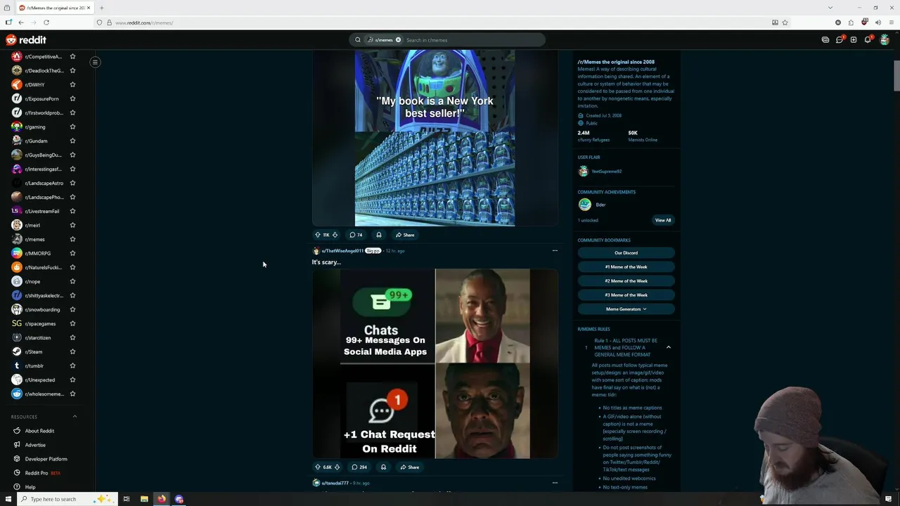Click the Our Discord bookmark button

pyautogui.click(x=626, y=253)
